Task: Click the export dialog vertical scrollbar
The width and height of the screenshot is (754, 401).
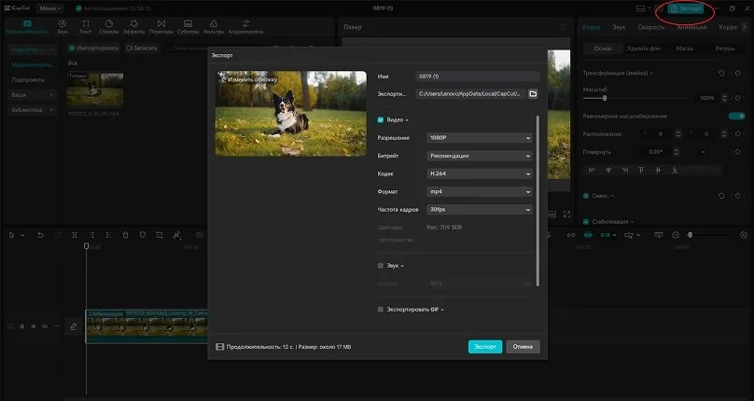Action: tap(538, 200)
